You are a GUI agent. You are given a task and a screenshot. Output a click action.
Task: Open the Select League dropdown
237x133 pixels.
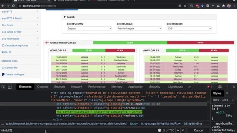[x=139, y=28]
